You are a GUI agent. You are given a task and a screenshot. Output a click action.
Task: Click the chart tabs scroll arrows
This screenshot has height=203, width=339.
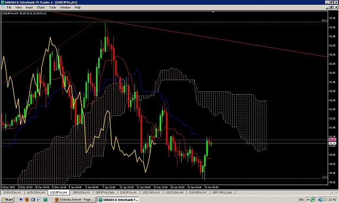334,192
